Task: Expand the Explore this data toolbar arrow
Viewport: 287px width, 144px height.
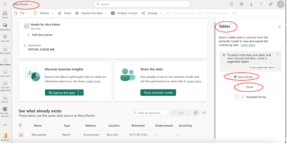Action: point(106,13)
